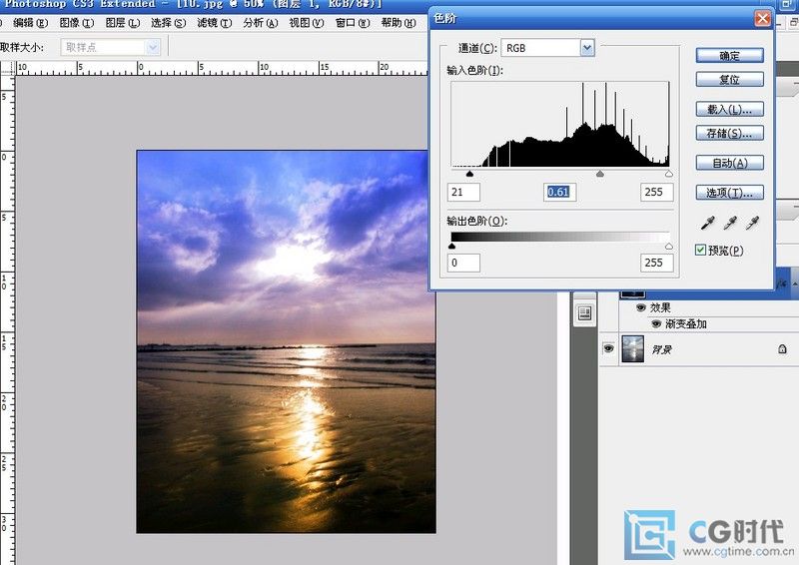Image resolution: width=799 pixels, height=565 pixels.
Task: Toggle the 预览 preview checkbox
Action: pos(701,251)
